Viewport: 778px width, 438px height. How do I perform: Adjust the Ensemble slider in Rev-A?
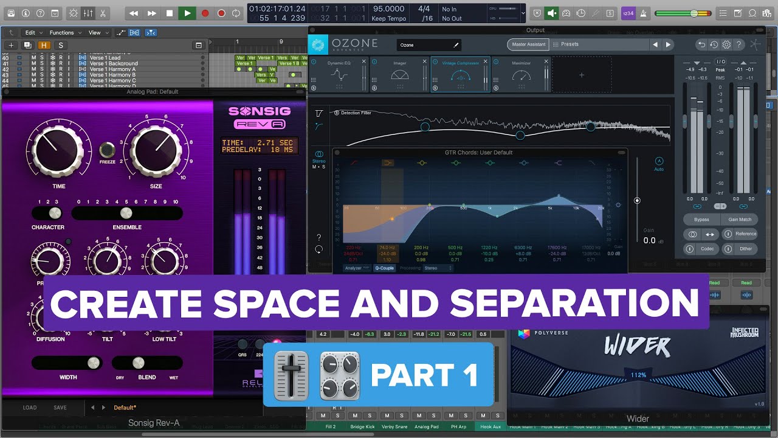(127, 213)
